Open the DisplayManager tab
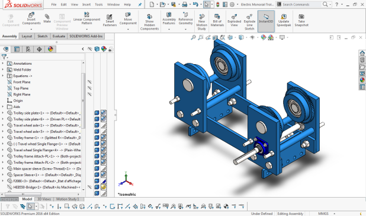The height and width of the screenshot is (216, 366). coord(50,49)
